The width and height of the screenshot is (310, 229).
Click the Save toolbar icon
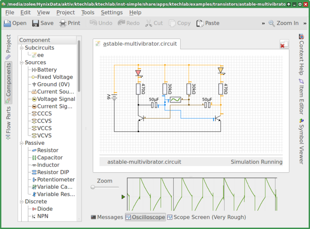(35, 23)
